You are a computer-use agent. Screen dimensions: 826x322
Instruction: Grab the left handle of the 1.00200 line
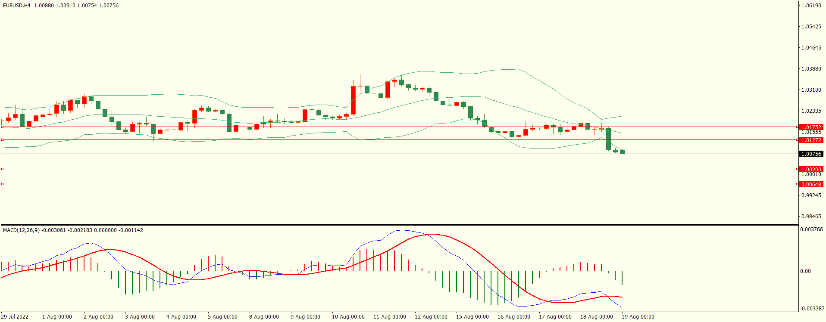tap(2, 169)
